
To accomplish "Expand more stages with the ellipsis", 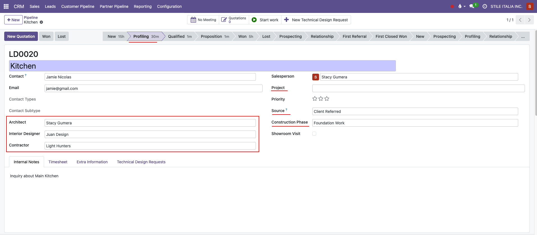I will [523, 36].
